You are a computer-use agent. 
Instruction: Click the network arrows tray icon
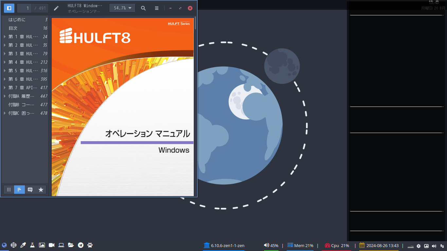442,246
